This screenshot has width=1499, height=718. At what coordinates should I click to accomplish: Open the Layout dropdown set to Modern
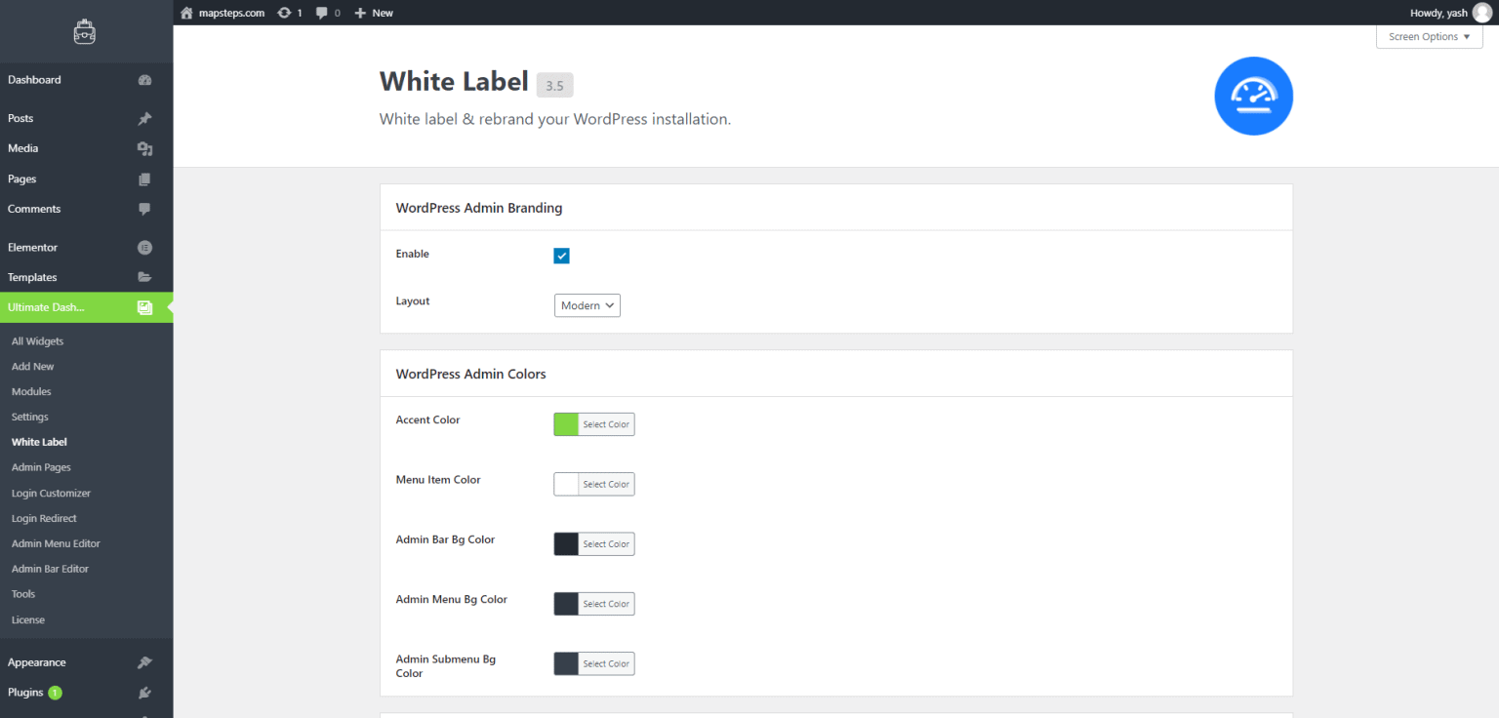tap(587, 305)
